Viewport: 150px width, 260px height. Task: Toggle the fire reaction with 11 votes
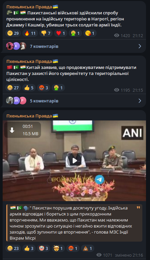(x=30, y=33)
